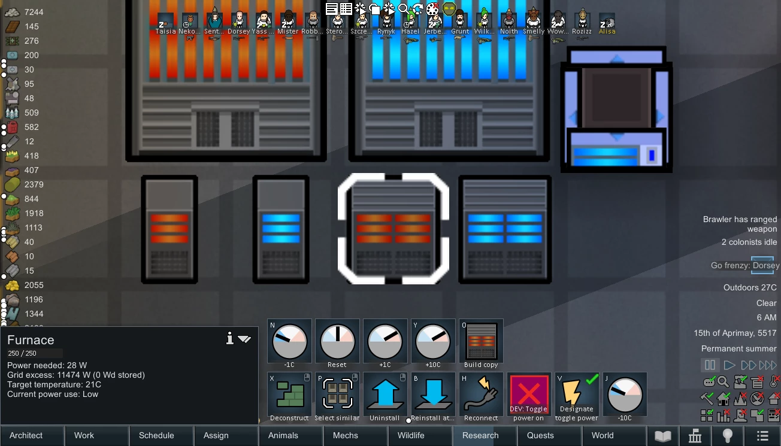Toggle the four squares zone visibility
781x446 pixels.
tap(707, 414)
